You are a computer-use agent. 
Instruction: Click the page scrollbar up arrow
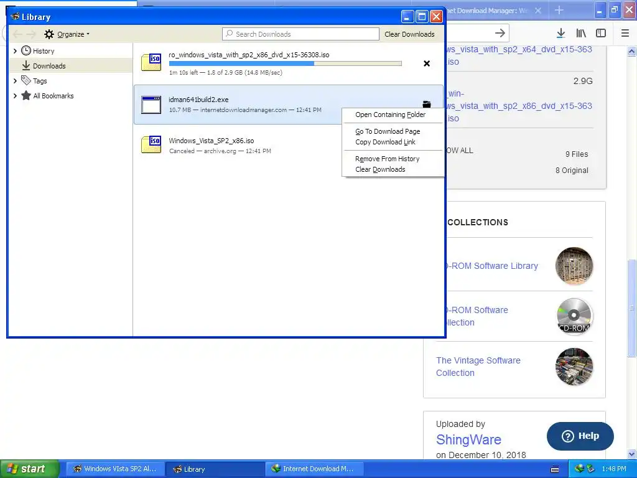click(631, 51)
